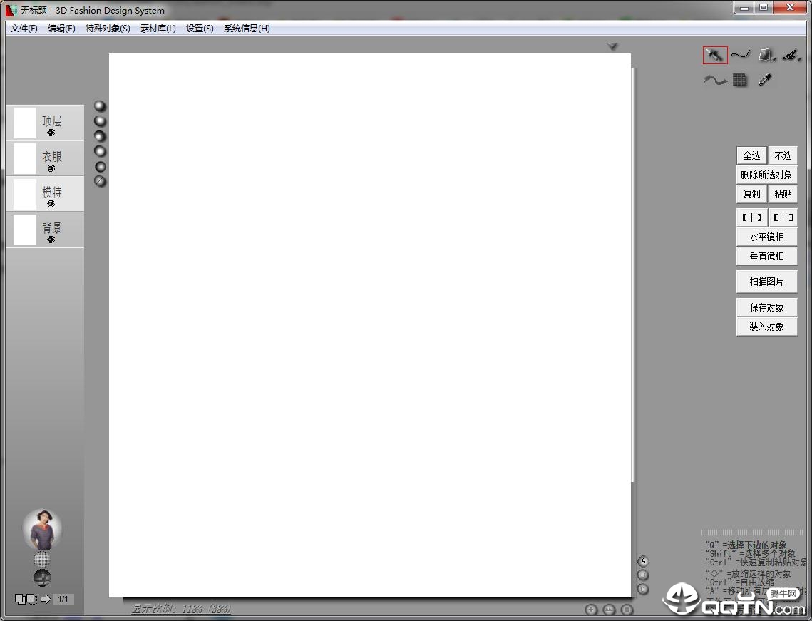Click the round ruler button
Image resolution: width=812 pixels, height=621 pixels.
point(610,610)
